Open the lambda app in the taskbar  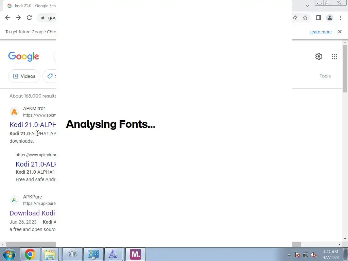click(72, 254)
